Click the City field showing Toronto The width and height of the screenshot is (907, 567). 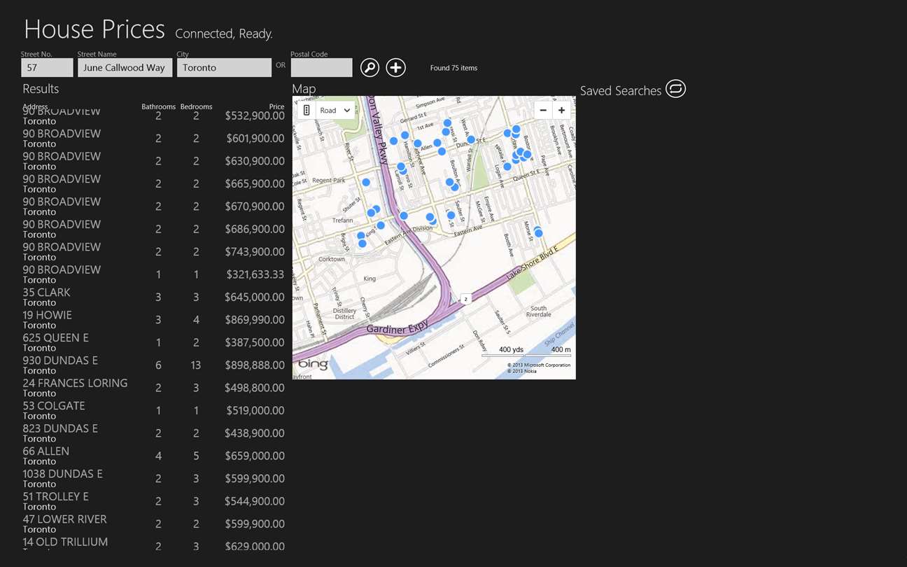pyautogui.click(x=224, y=67)
